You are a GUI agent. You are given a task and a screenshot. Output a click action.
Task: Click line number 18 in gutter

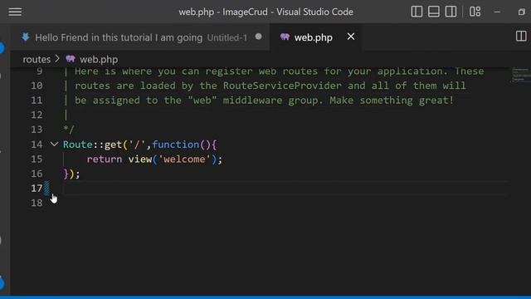37,203
